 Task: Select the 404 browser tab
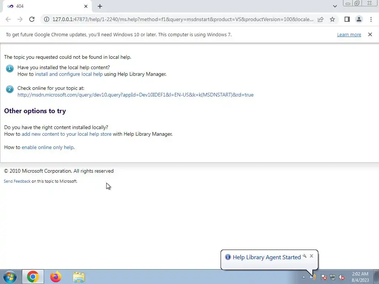pyautogui.click(x=47, y=6)
